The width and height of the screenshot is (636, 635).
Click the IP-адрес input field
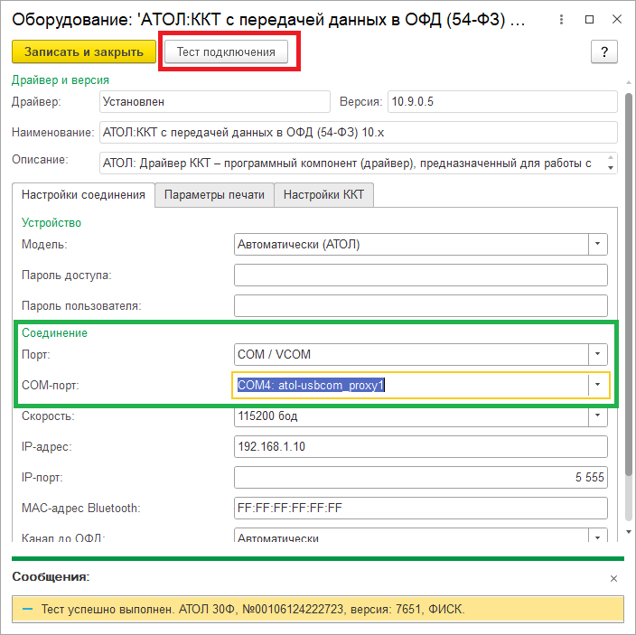click(420, 447)
